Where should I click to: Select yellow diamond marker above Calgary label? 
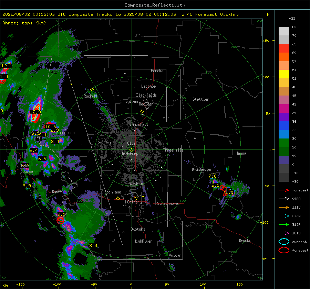(136, 198)
